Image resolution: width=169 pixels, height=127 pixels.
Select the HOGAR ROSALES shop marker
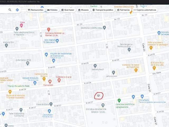pos(35,83)
